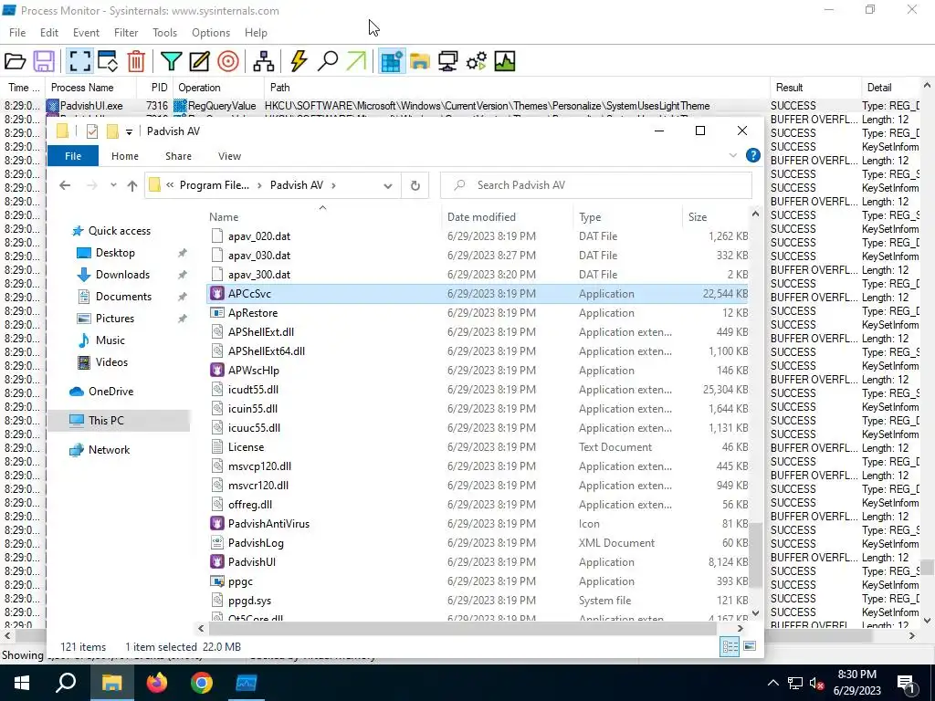Open Downloads in the navigation pane

(122, 275)
